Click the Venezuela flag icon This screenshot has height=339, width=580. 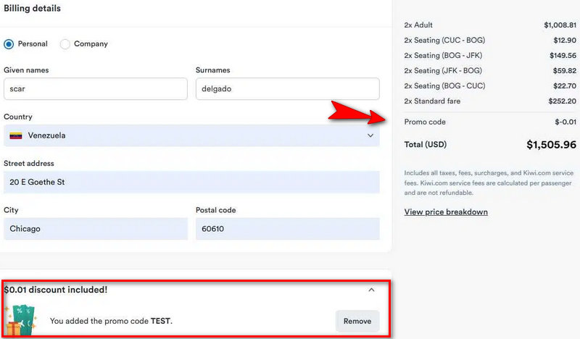15,135
